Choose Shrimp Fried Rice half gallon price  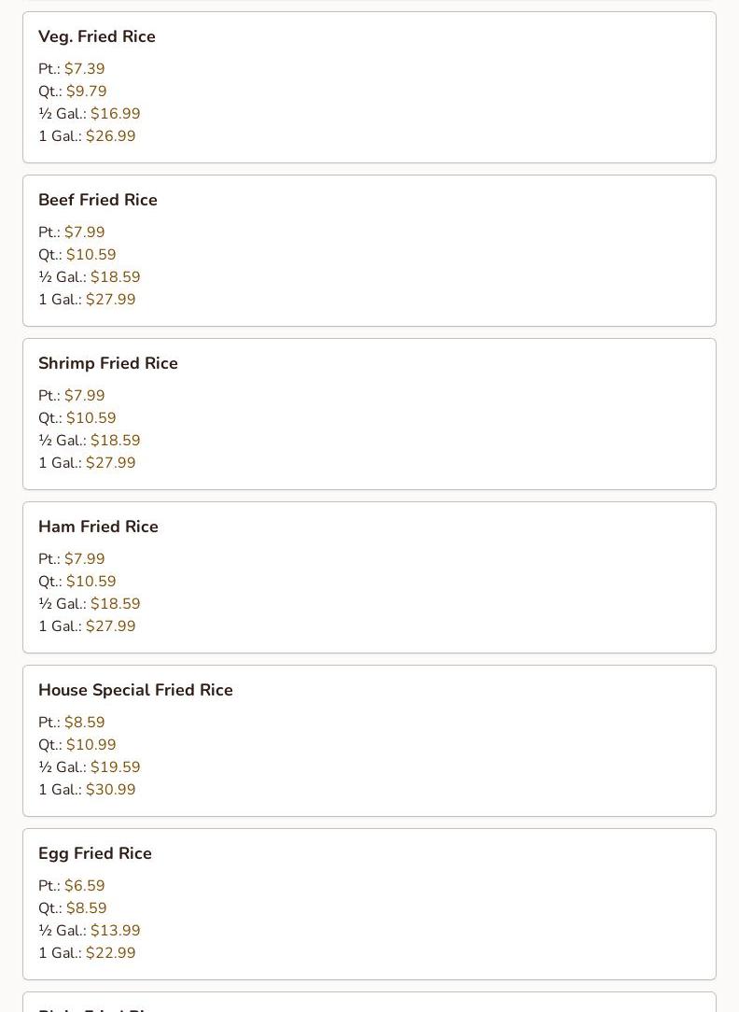pos(115,441)
